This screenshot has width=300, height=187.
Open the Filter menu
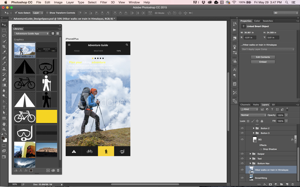click(x=103, y=2)
